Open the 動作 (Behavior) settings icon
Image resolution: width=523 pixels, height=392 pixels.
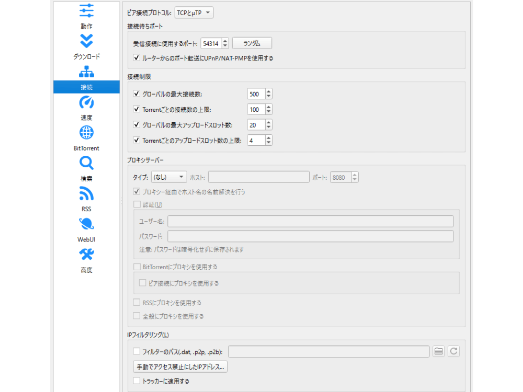click(86, 10)
